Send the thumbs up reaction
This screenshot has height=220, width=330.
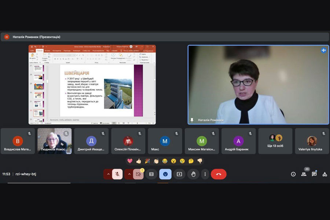click(x=139, y=161)
